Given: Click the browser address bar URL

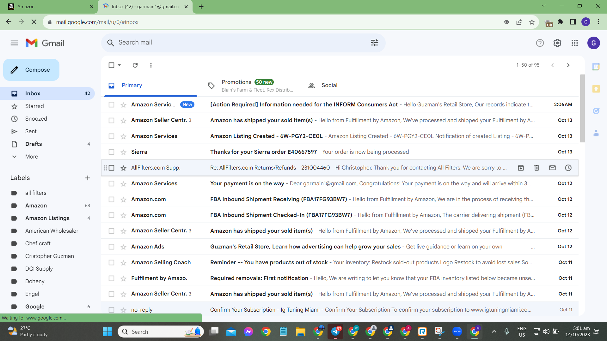Looking at the screenshot, I should (x=97, y=22).
